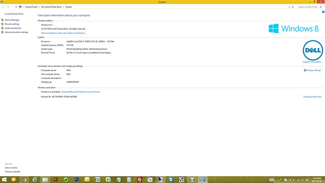Open the active System taskbar item
This screenshot has height=183, width=325.
pyautogui.click(x=202, y=179)
